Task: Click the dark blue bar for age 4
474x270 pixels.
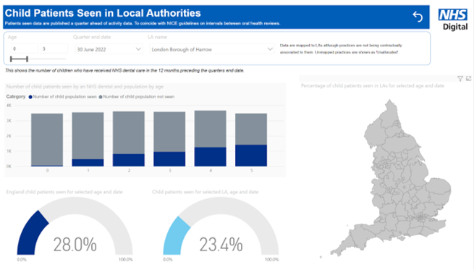Action: [210, 156]
